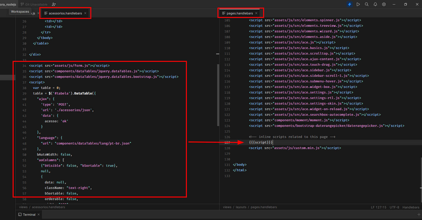Click line number 127 in right gutter
The width and height of the screenshot is (422, 220).
click(x=227, y=142)
